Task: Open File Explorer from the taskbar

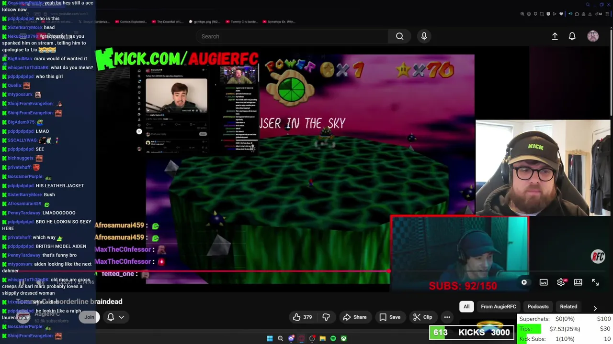Action: pos(322,339)
